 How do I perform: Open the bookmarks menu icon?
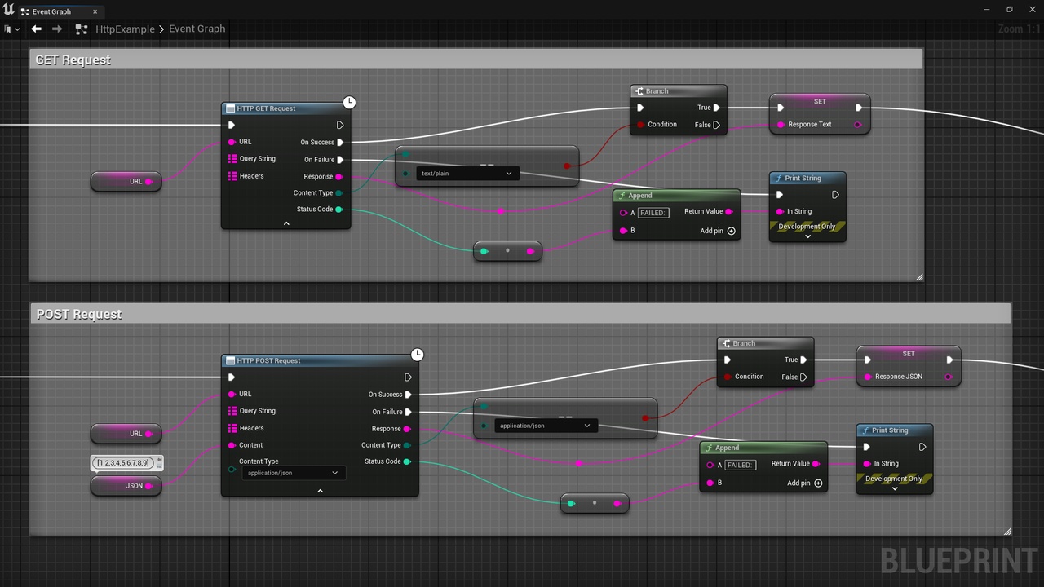[11, 29]
